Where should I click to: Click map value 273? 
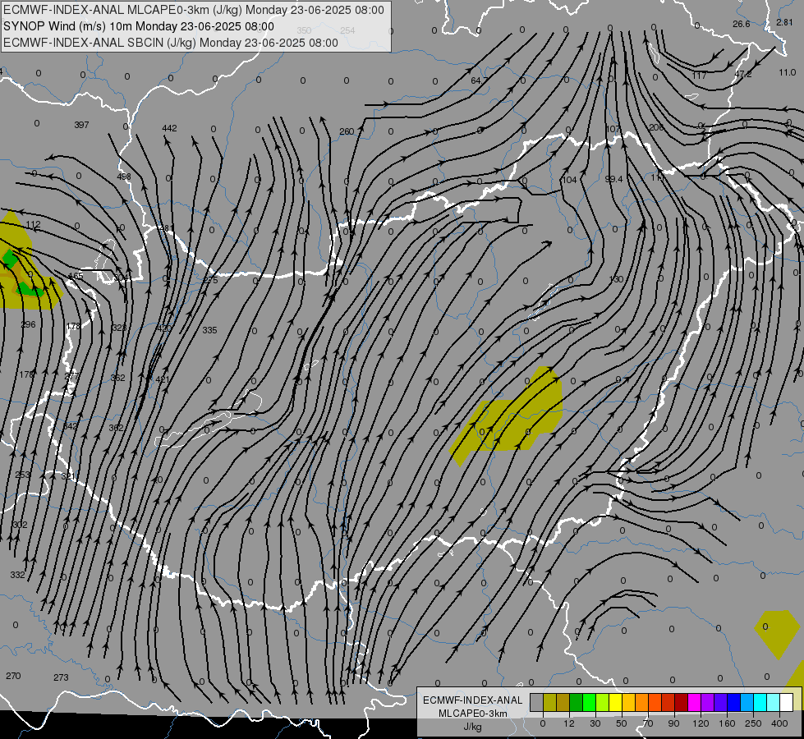tap(61, 677)
